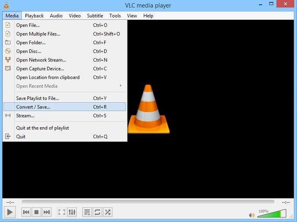Viewport: 297px width, 222px height.
Task: Click the Open Capture Device icon
Action: pos(8,68)
